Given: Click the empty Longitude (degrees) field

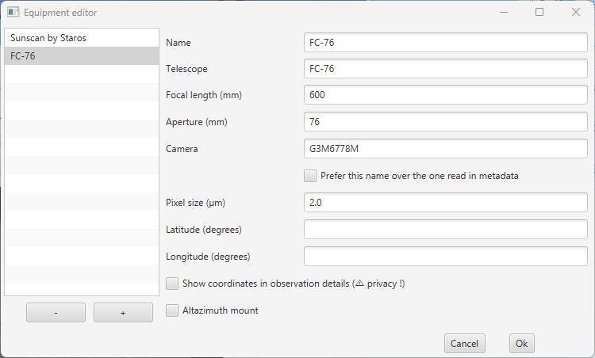Looking at the screenshot, I should pyautogui.click(x=445, y=257).
